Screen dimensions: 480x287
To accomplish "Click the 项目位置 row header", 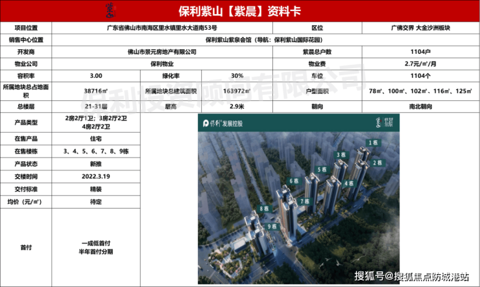I will (x=26, y=28).
